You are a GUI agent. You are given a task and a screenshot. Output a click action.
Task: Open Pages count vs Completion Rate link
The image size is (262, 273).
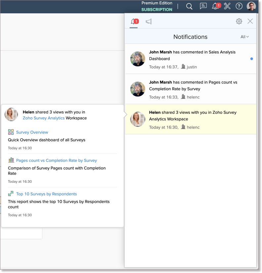[x=56, y=161]
